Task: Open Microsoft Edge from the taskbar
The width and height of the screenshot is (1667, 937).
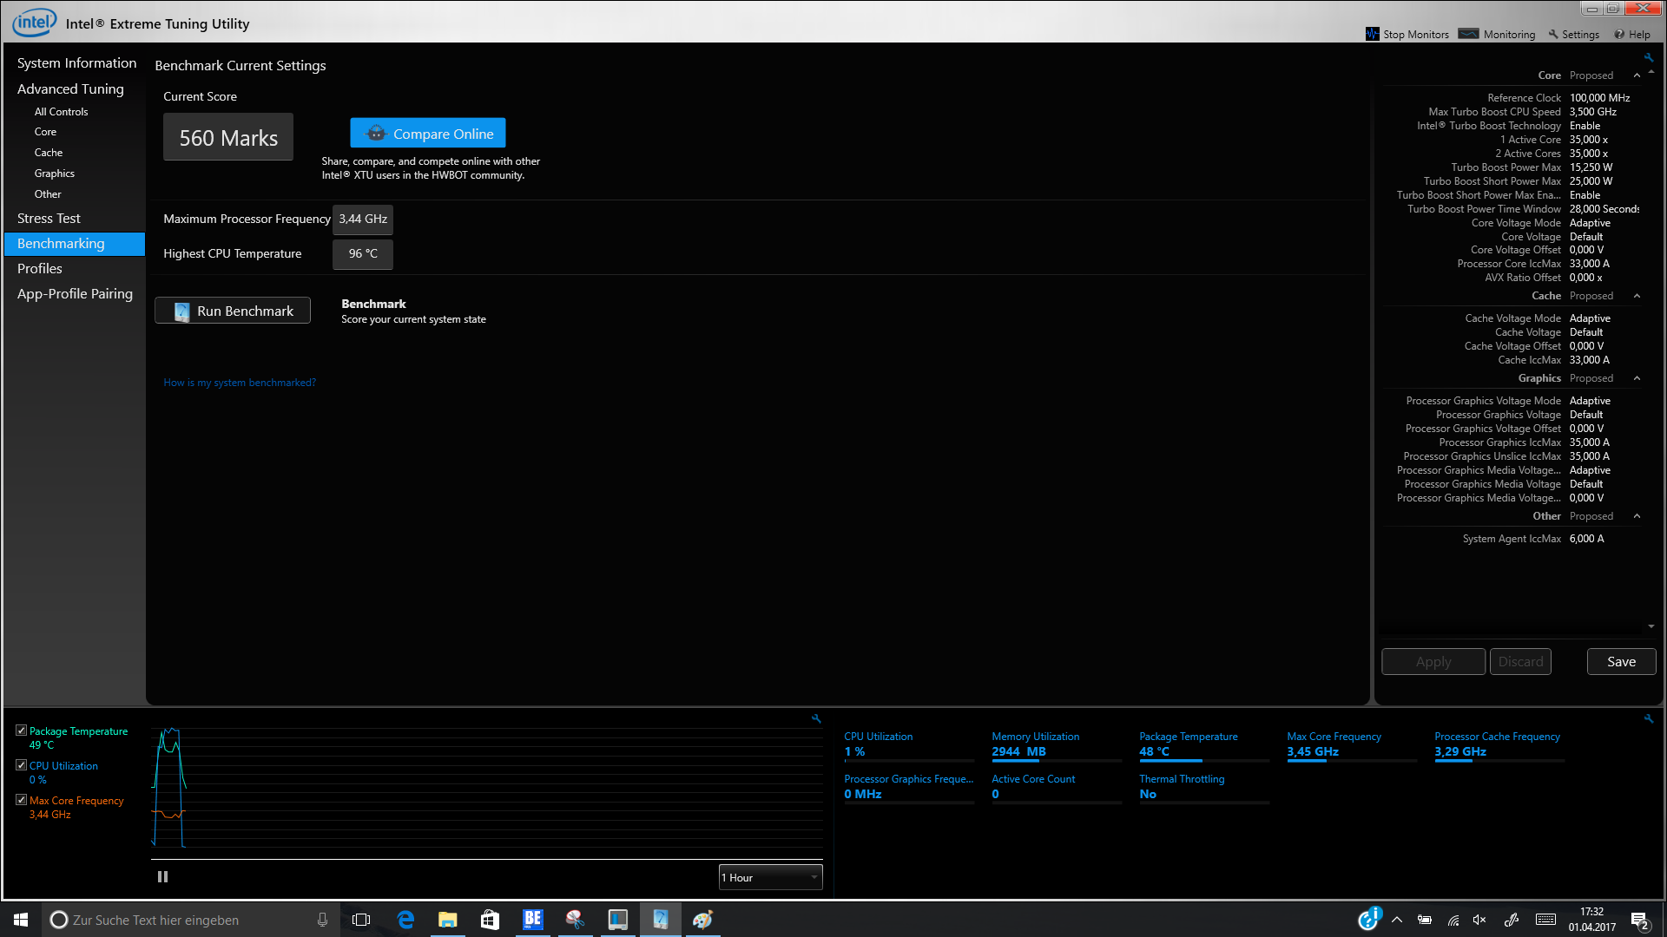Action: point(405,920)
